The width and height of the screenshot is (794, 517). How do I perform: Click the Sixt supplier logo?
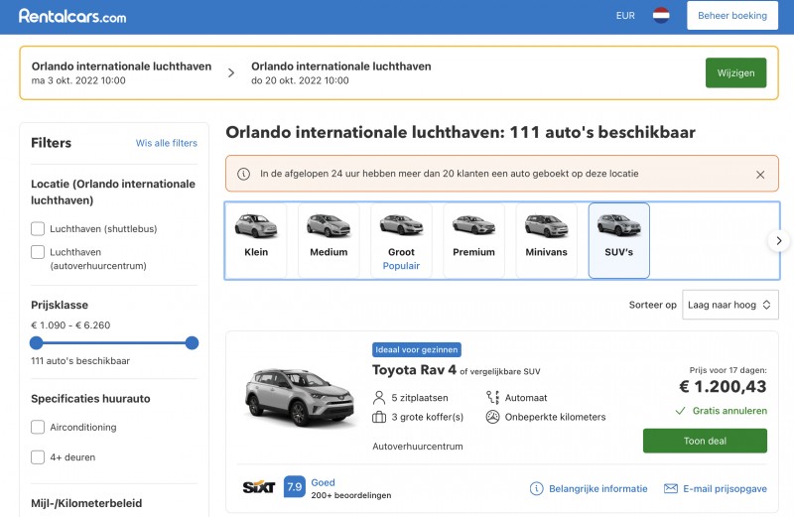[258, 487]
